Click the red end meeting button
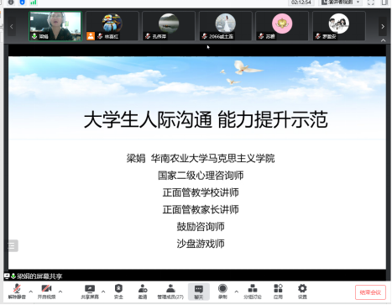This screenshot has width=392, height=305. pos(370,292)
